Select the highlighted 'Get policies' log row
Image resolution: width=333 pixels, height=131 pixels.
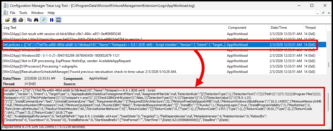click(x=164, y=45)
